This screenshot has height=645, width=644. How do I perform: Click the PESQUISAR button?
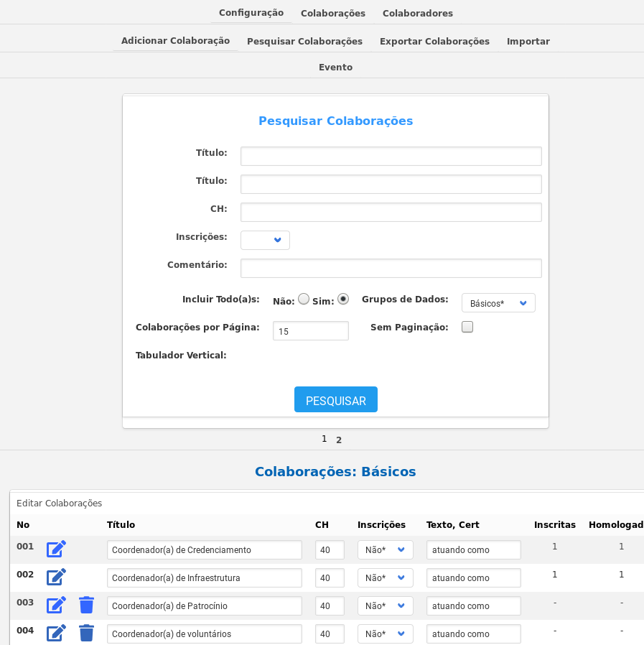[x=336, y=399]
